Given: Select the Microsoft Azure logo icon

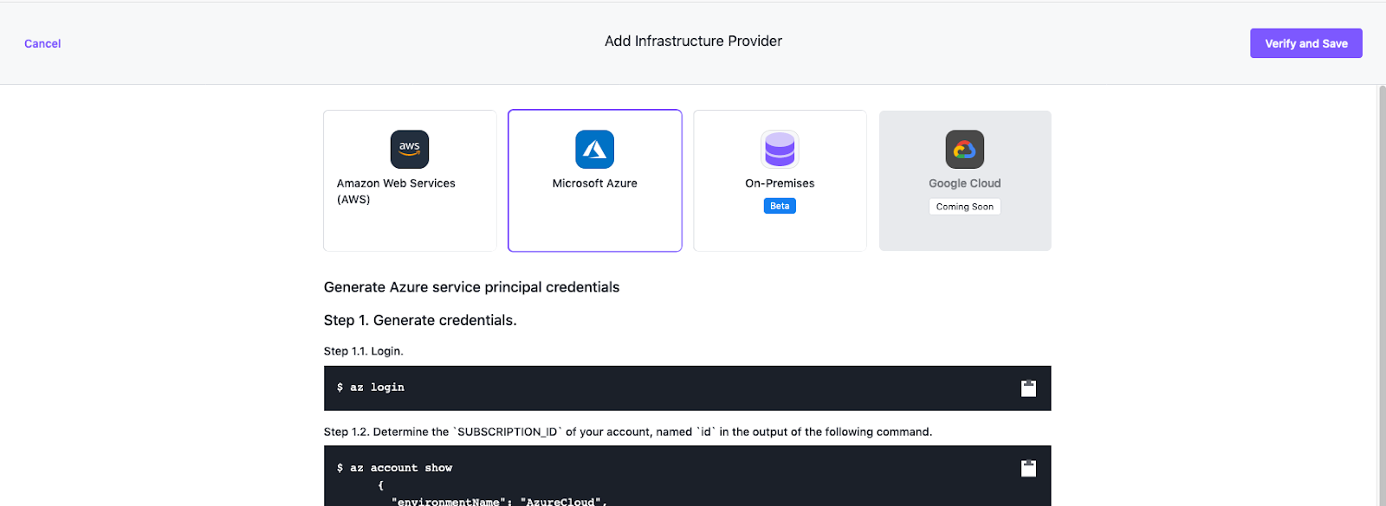Looking at the screenshot, I should (x=595, y=150).
